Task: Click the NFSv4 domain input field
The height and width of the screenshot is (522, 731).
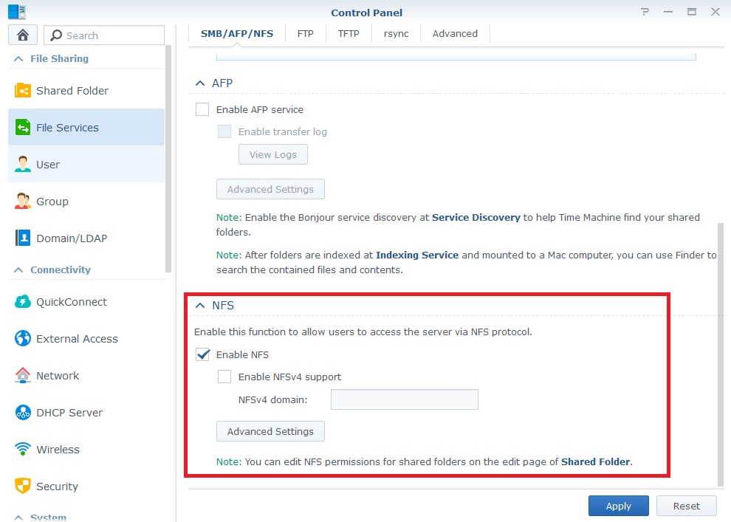Action: pyautogui.click(x=404, y=399)
